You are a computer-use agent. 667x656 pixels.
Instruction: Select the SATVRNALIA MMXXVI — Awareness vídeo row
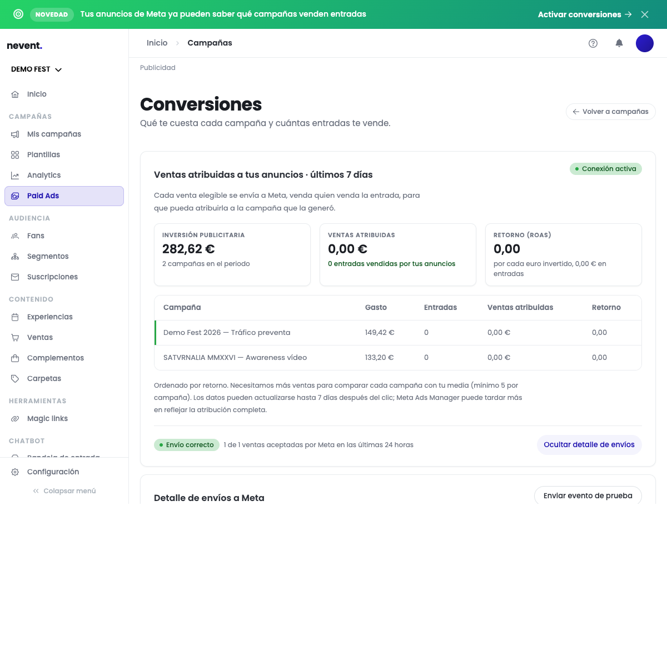pos(398,358)
